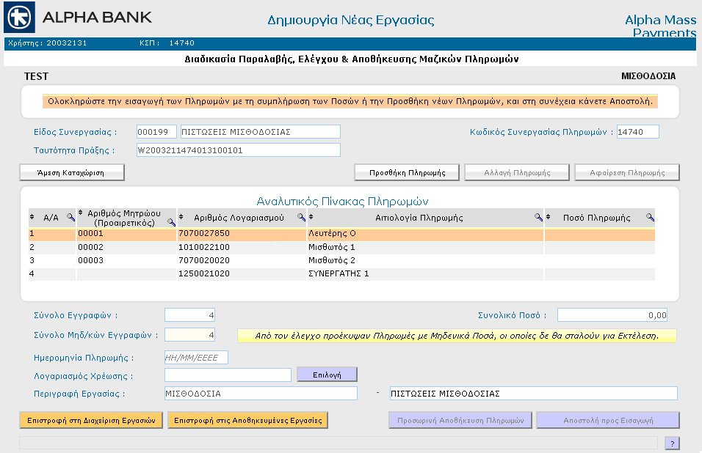Screen dimensions: 702x453
Task: Click account number 7070027850
Action: coord(204,233)
